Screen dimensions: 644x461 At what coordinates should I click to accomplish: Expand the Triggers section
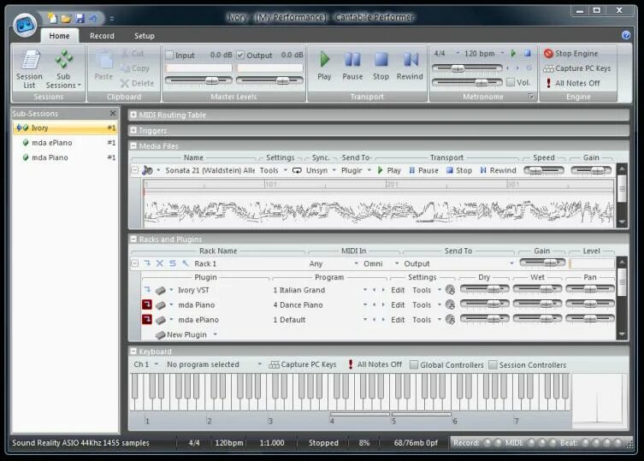coord(133,130)
